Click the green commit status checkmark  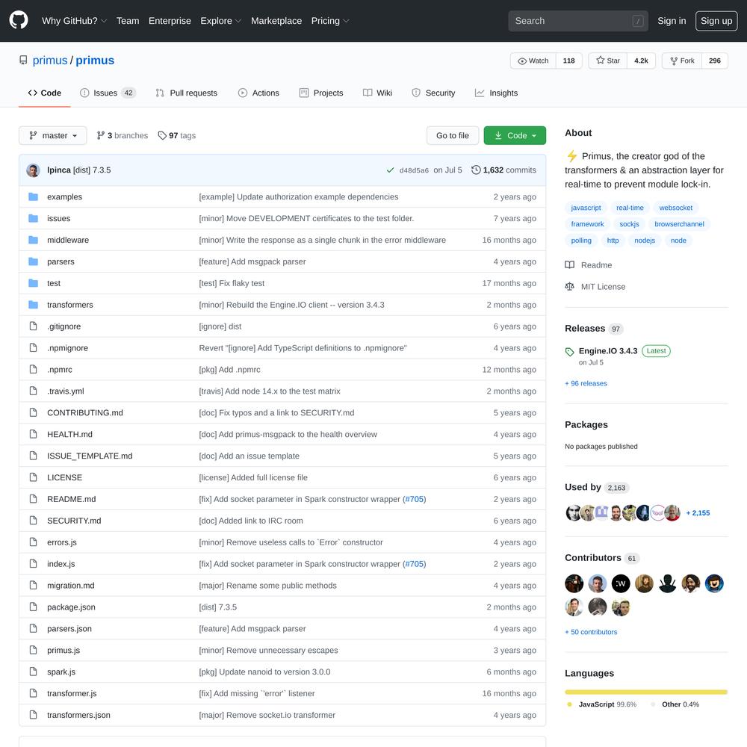[390, 170]
